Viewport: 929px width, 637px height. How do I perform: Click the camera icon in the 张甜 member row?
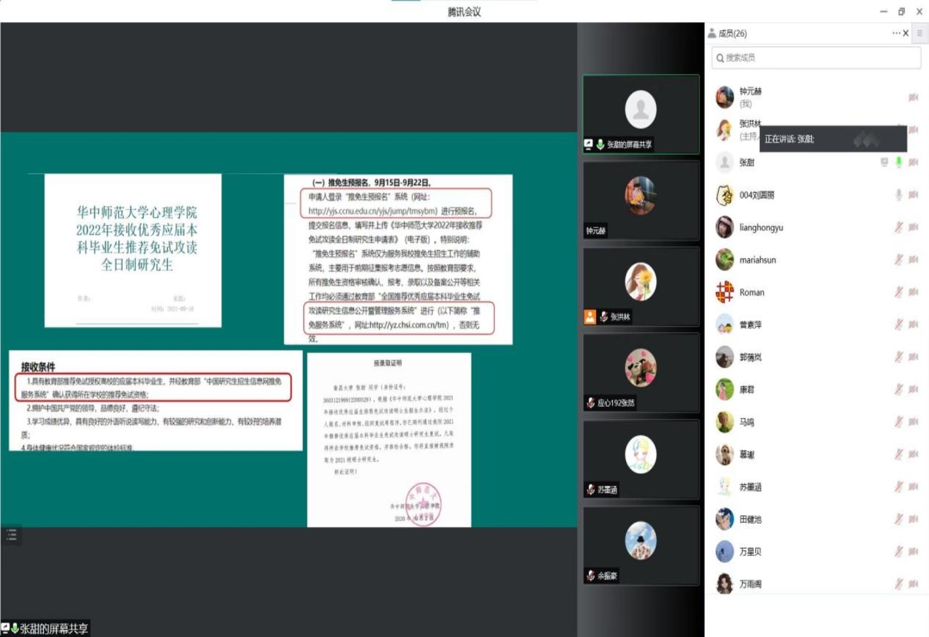click(913, 162)
